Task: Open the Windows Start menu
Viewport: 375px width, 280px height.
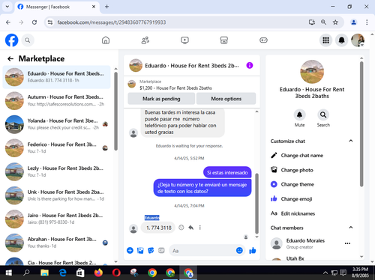Action: pyautogui.click(x=8, y=273)
